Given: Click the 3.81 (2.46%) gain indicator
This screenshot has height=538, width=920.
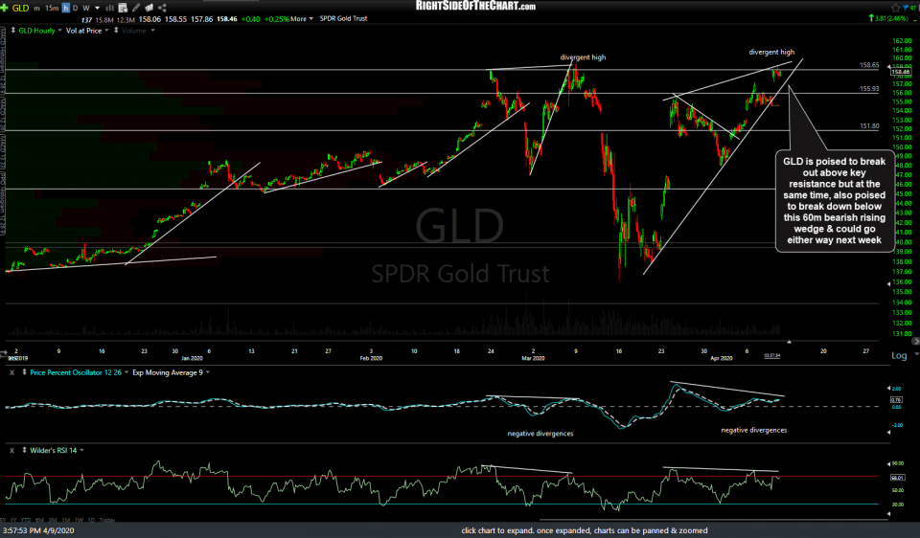Looking at the screenshot, I should 887,18.
